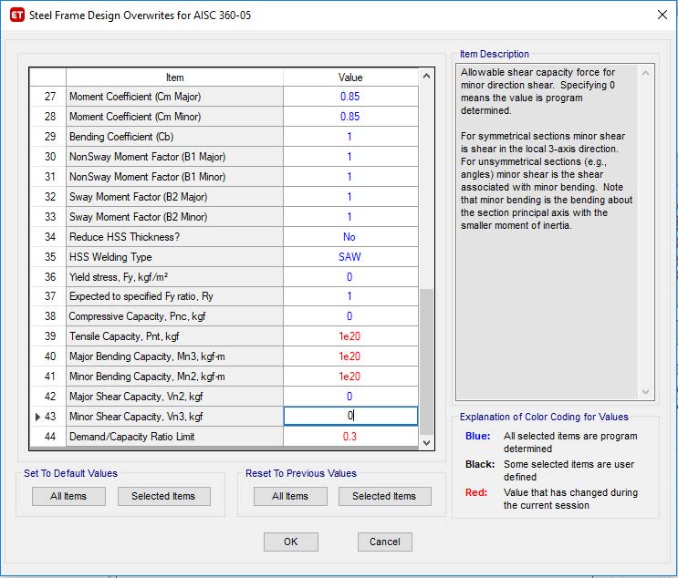Click 'Moment Coefficient (Cm Major)' item label
Image resolution: width=678 pixels, height=578 pixels.
coord(135,97)
